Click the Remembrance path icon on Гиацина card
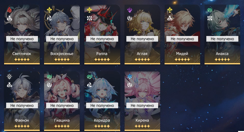 coord(49,85)
